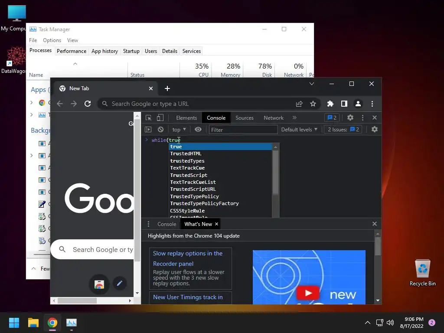Click the console Filter input field
Image resolution: width=444 pixels, height=333 pixels.
pyautogui.click(x=243, y=130)
